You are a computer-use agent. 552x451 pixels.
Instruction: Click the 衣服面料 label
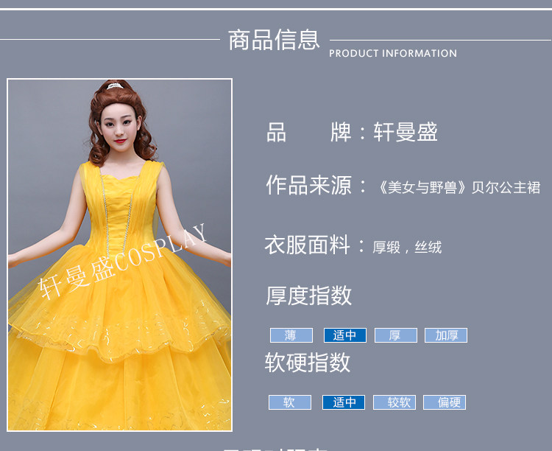(308, 245)
